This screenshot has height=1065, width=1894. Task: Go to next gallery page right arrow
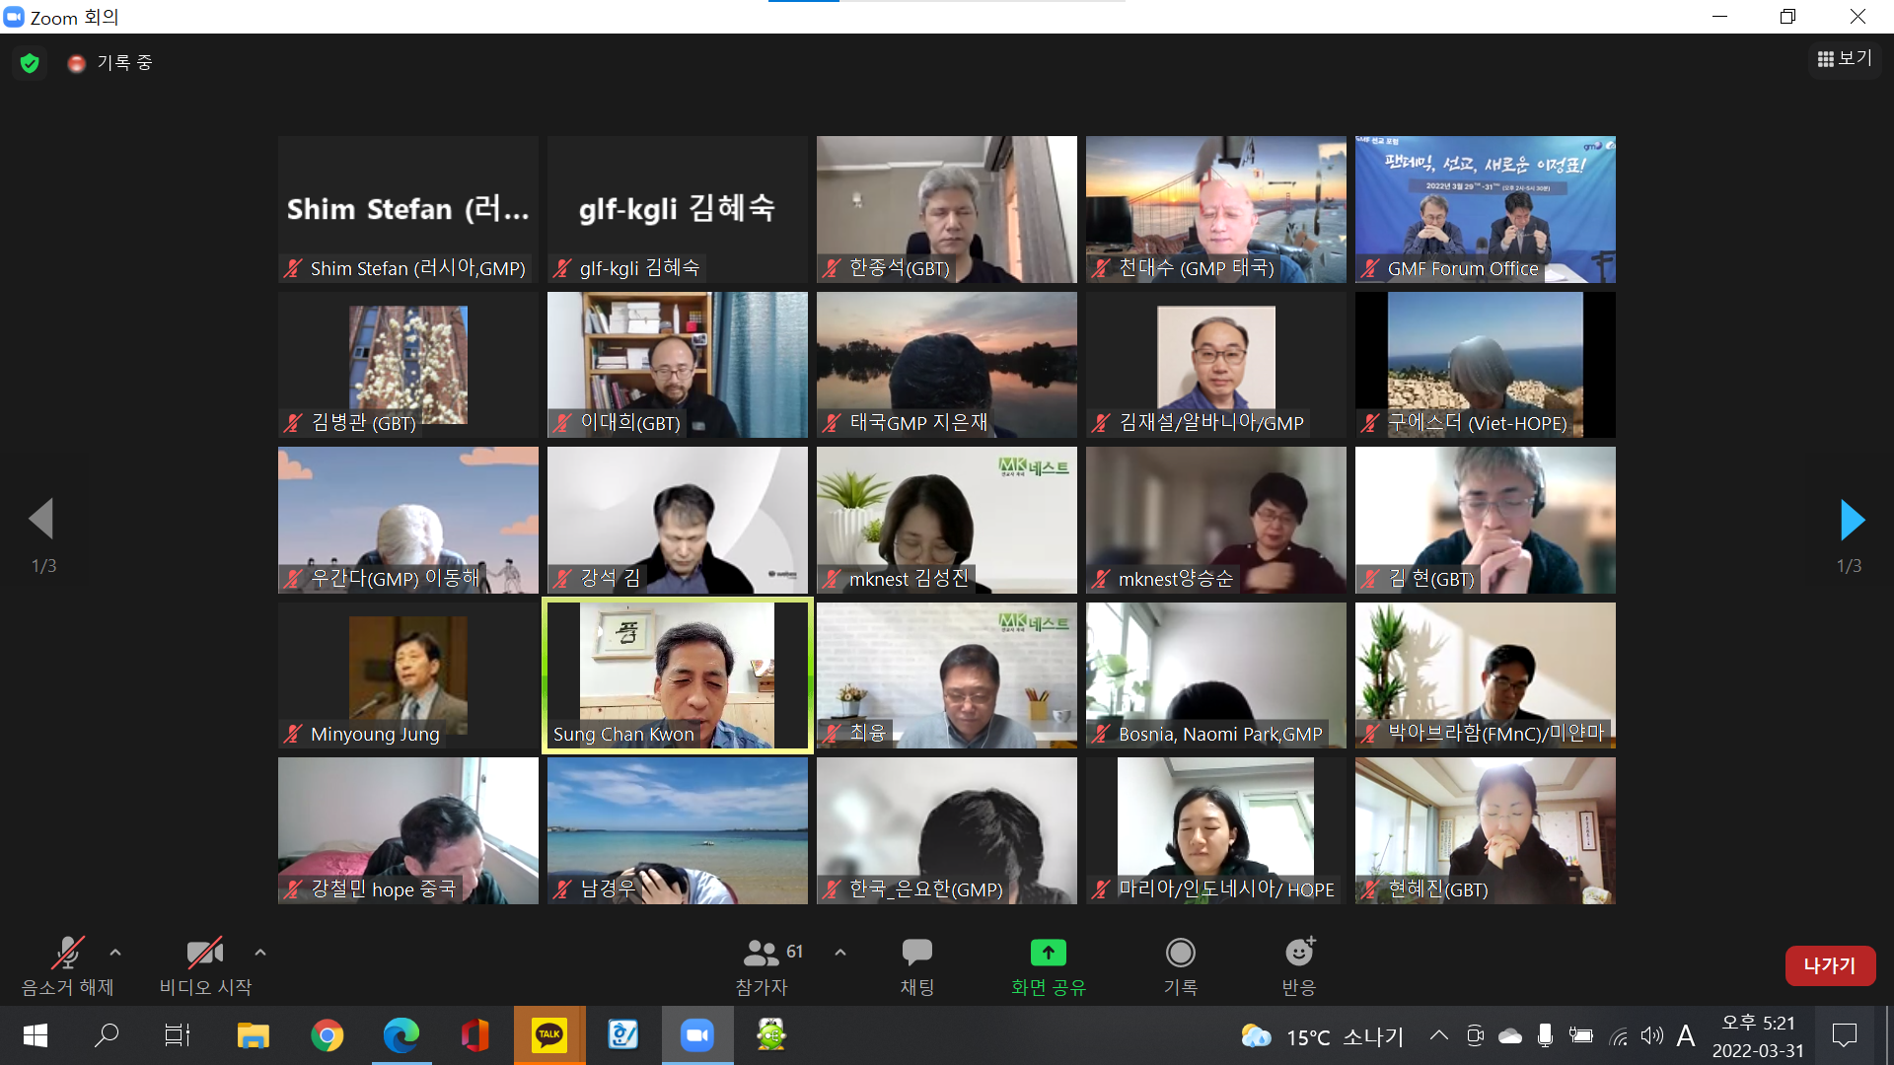1852,520
